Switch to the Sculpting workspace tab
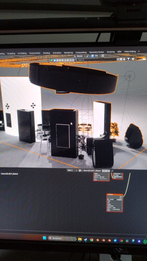 click(x=11, y=53)
